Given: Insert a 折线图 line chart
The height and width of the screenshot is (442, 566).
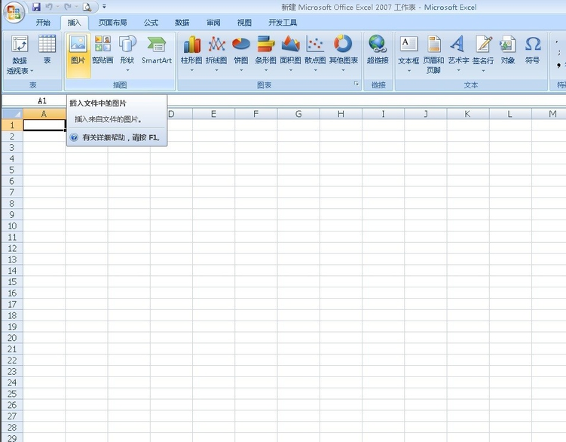Looking at the screenshot, I should click(216, 54).
